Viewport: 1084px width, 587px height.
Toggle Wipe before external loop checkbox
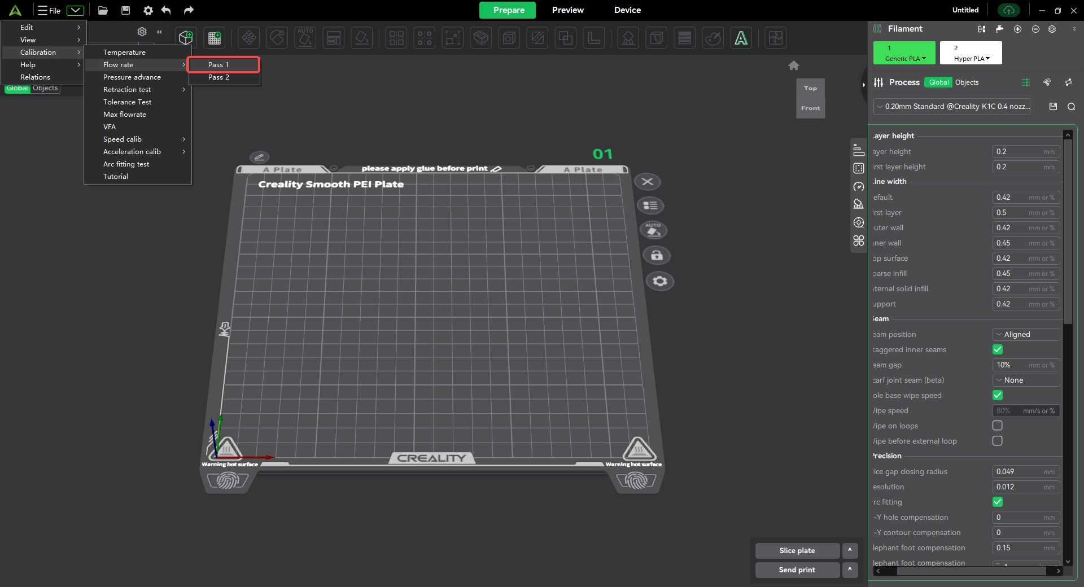tap(998, 441)
